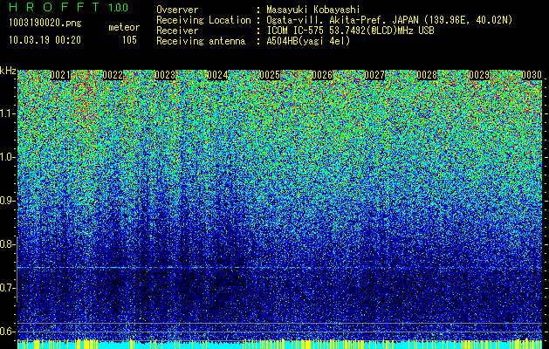Viewport: 549px width, 349px height.
Task: Click time marker 0030
Action: [532, 75]
